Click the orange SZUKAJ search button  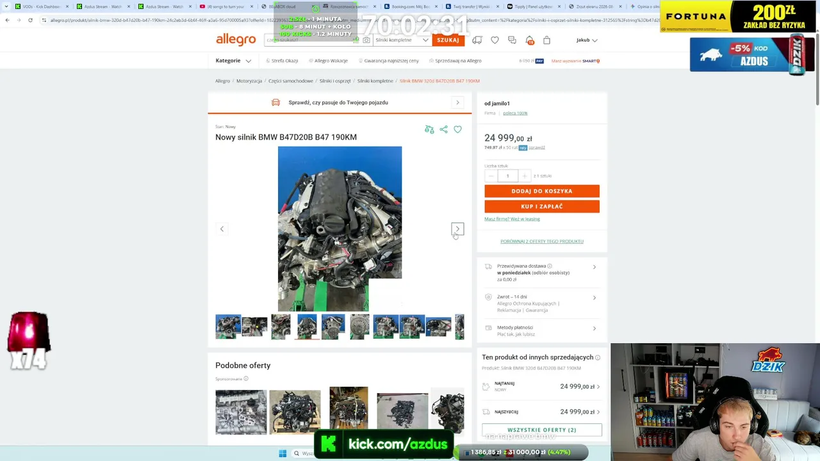click(x=448, y=40)
